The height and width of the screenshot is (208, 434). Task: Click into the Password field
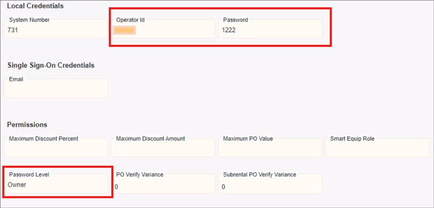click(270, 29)
